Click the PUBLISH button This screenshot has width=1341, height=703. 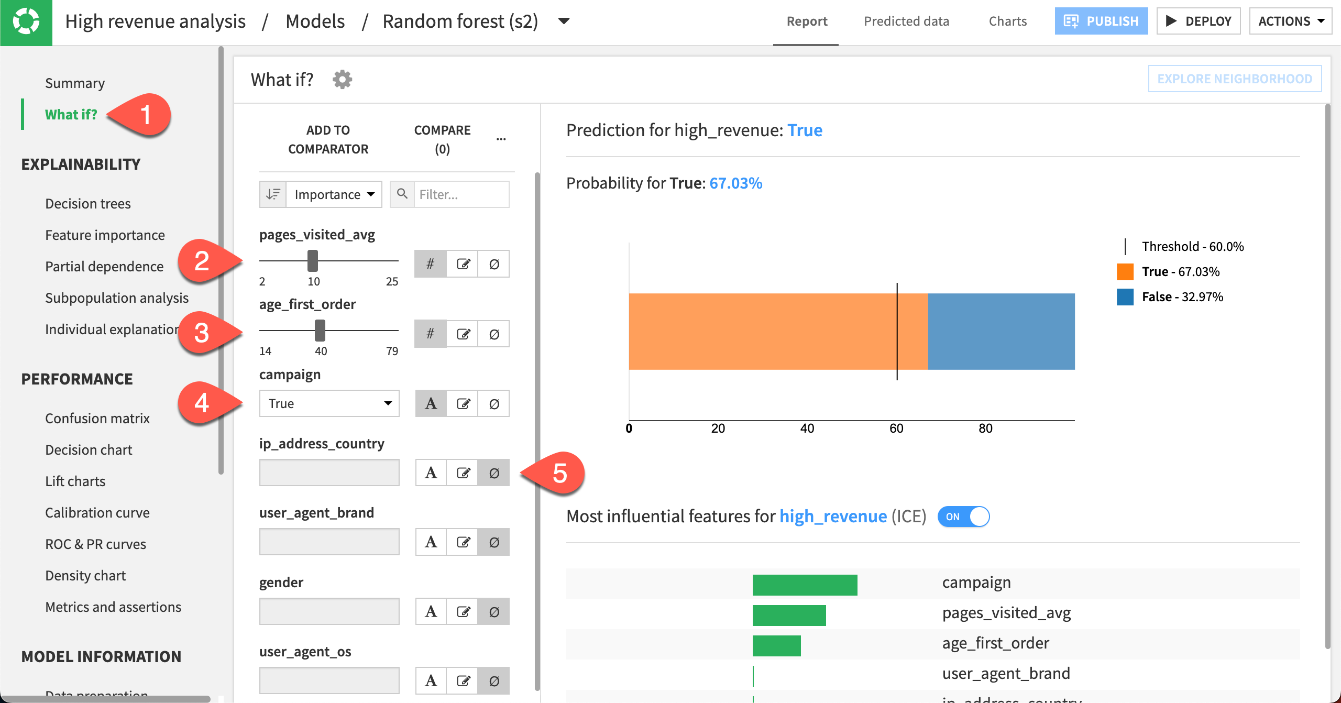(x=1101, y=21)
